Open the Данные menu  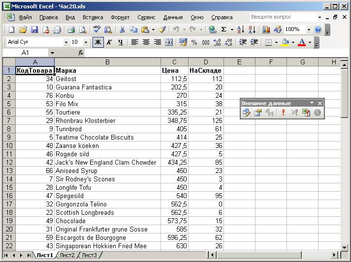[x=173, y=17]
